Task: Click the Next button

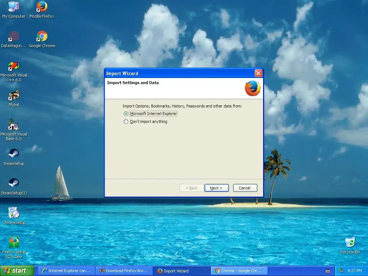Action: (216, 188)
